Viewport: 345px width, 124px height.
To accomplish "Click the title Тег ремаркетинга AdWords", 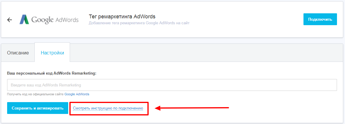I will (x=122, y=17).
